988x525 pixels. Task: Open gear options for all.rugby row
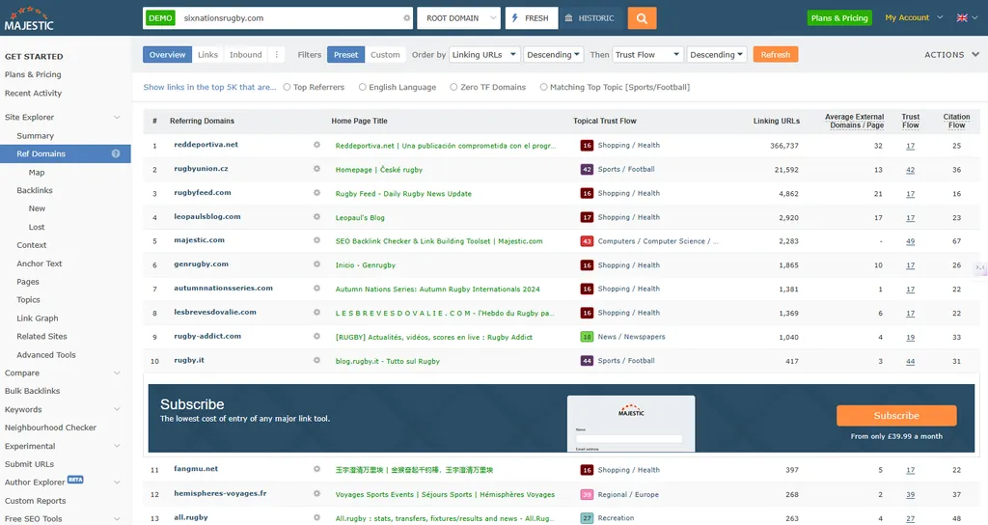point(316,517)
